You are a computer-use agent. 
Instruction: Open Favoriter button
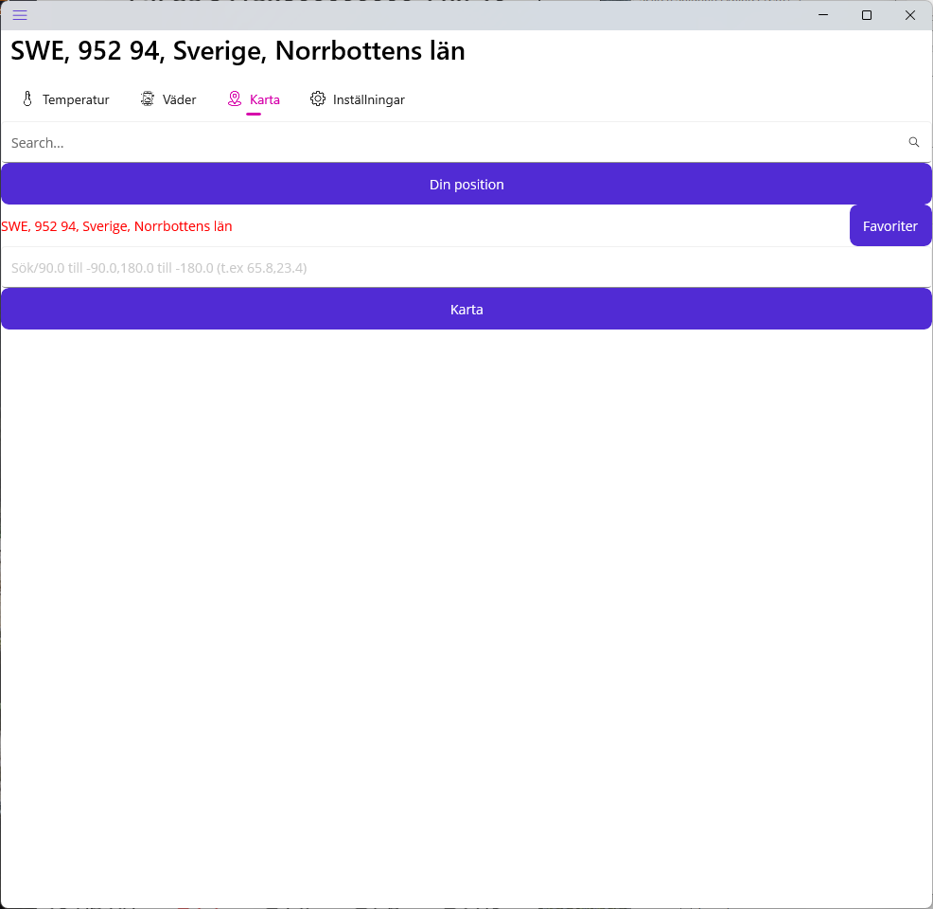point(890,226)
